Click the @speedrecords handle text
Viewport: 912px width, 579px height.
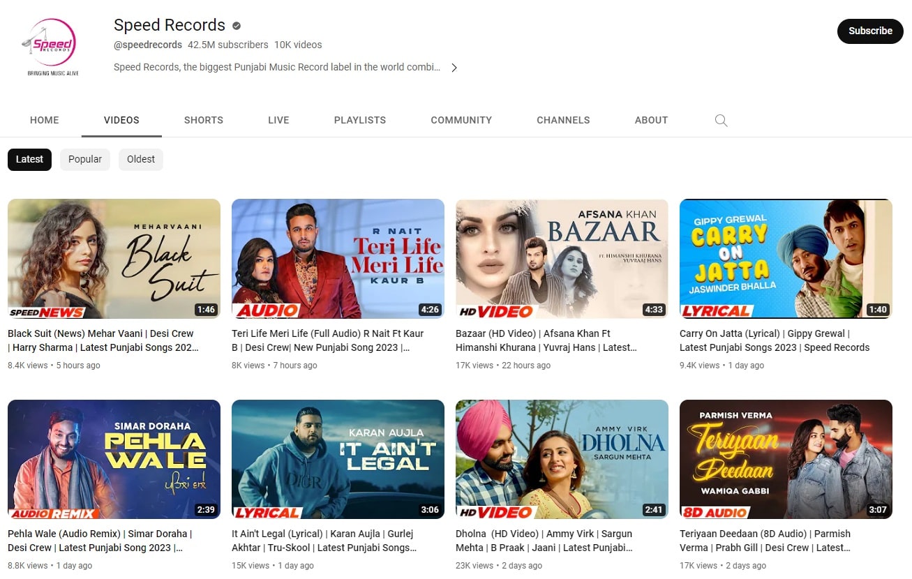[x=148, y=45]
